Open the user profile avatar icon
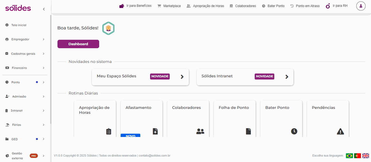Viewport: 371px width, 162px height. [x=361, y=6]
